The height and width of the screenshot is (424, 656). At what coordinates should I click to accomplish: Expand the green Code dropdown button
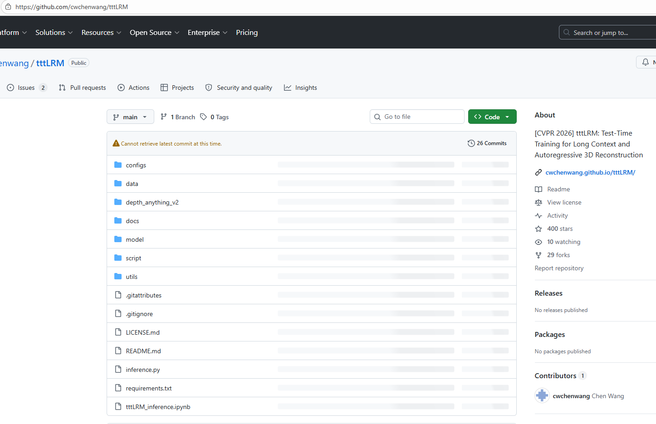(x=492, y=117)
